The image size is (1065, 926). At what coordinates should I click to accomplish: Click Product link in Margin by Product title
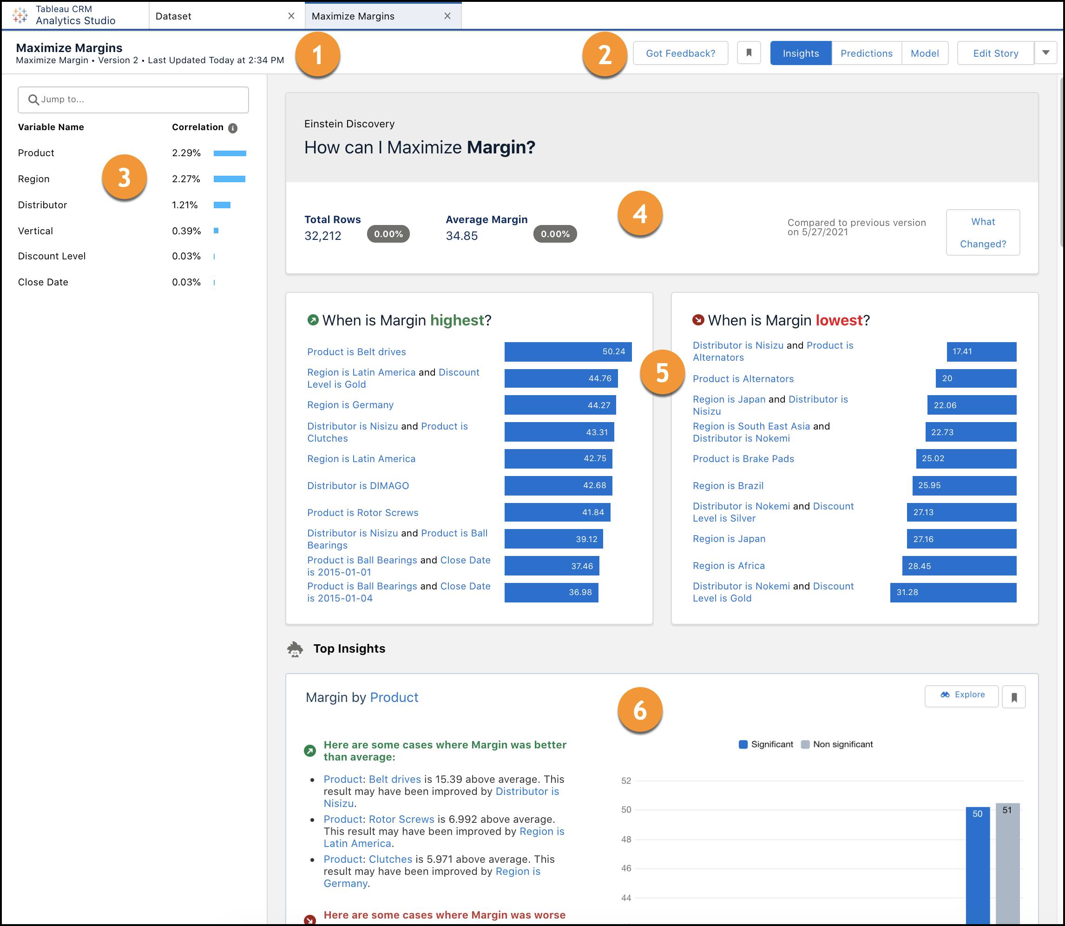(x=394, y=698)
